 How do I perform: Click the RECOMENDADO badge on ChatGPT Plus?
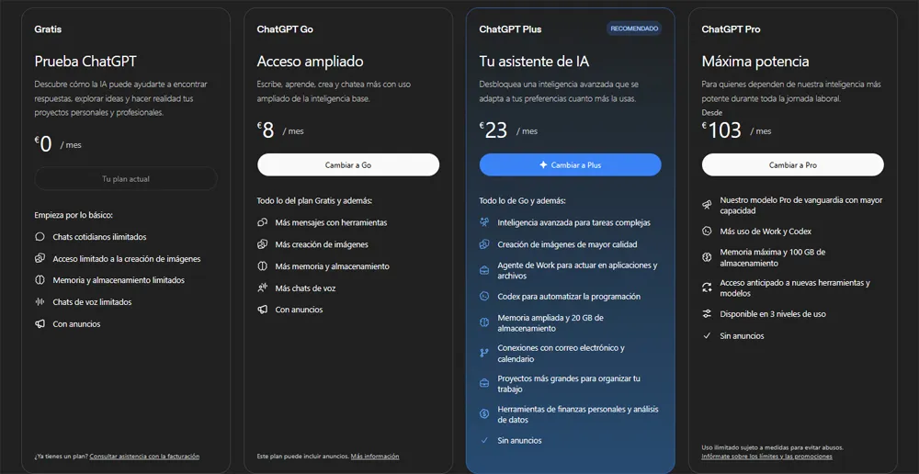pyautogui.click(x=634, y=28)
